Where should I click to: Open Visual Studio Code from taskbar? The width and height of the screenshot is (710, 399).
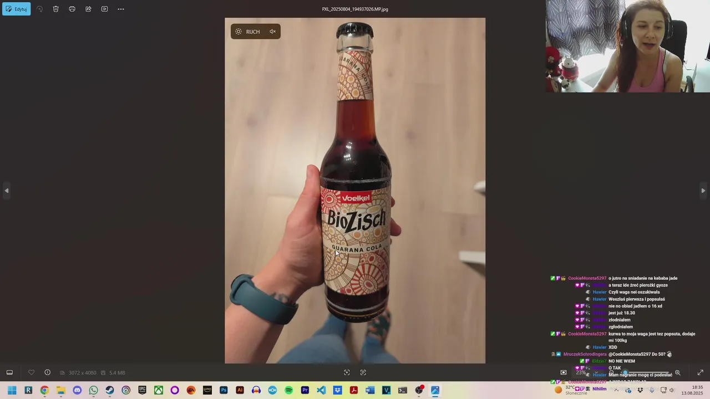[x=321, y=390]
